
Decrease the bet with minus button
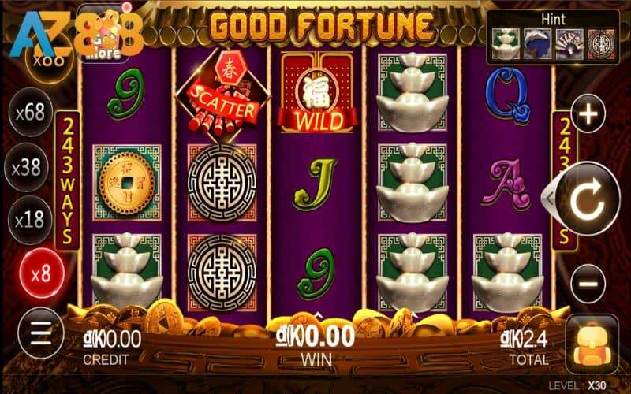588,284
